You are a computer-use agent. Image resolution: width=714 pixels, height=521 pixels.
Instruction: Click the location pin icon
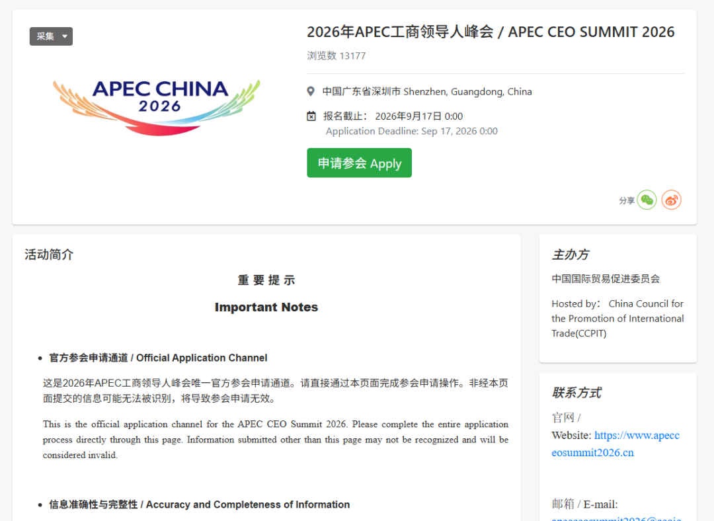pos(311,91)
